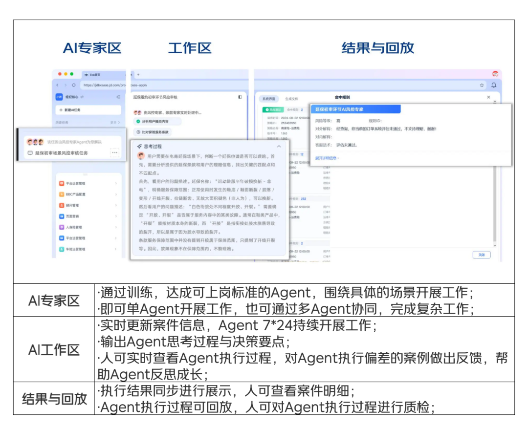
Task: Open the red user avatar at top right
Action: [x=495, y=74]
